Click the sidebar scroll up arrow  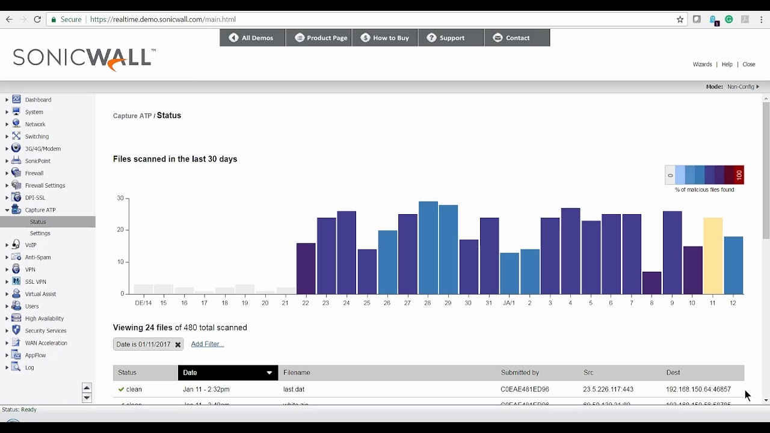click(x=87, y=388)
